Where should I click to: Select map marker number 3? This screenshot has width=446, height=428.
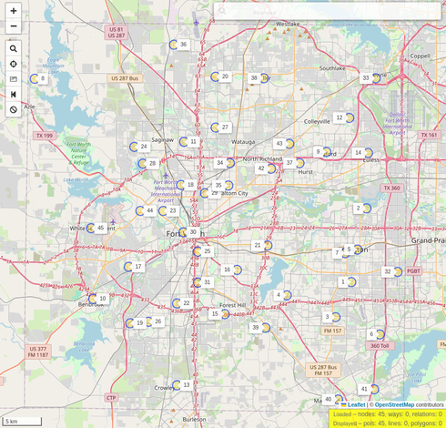pos(336,317)
